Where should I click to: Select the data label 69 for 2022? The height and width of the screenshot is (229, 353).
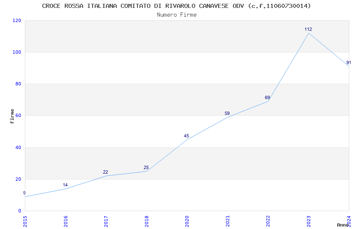(x=267, y=97)
